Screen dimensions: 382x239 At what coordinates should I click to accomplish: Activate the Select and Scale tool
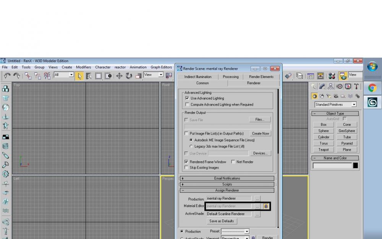coord(138,76)
